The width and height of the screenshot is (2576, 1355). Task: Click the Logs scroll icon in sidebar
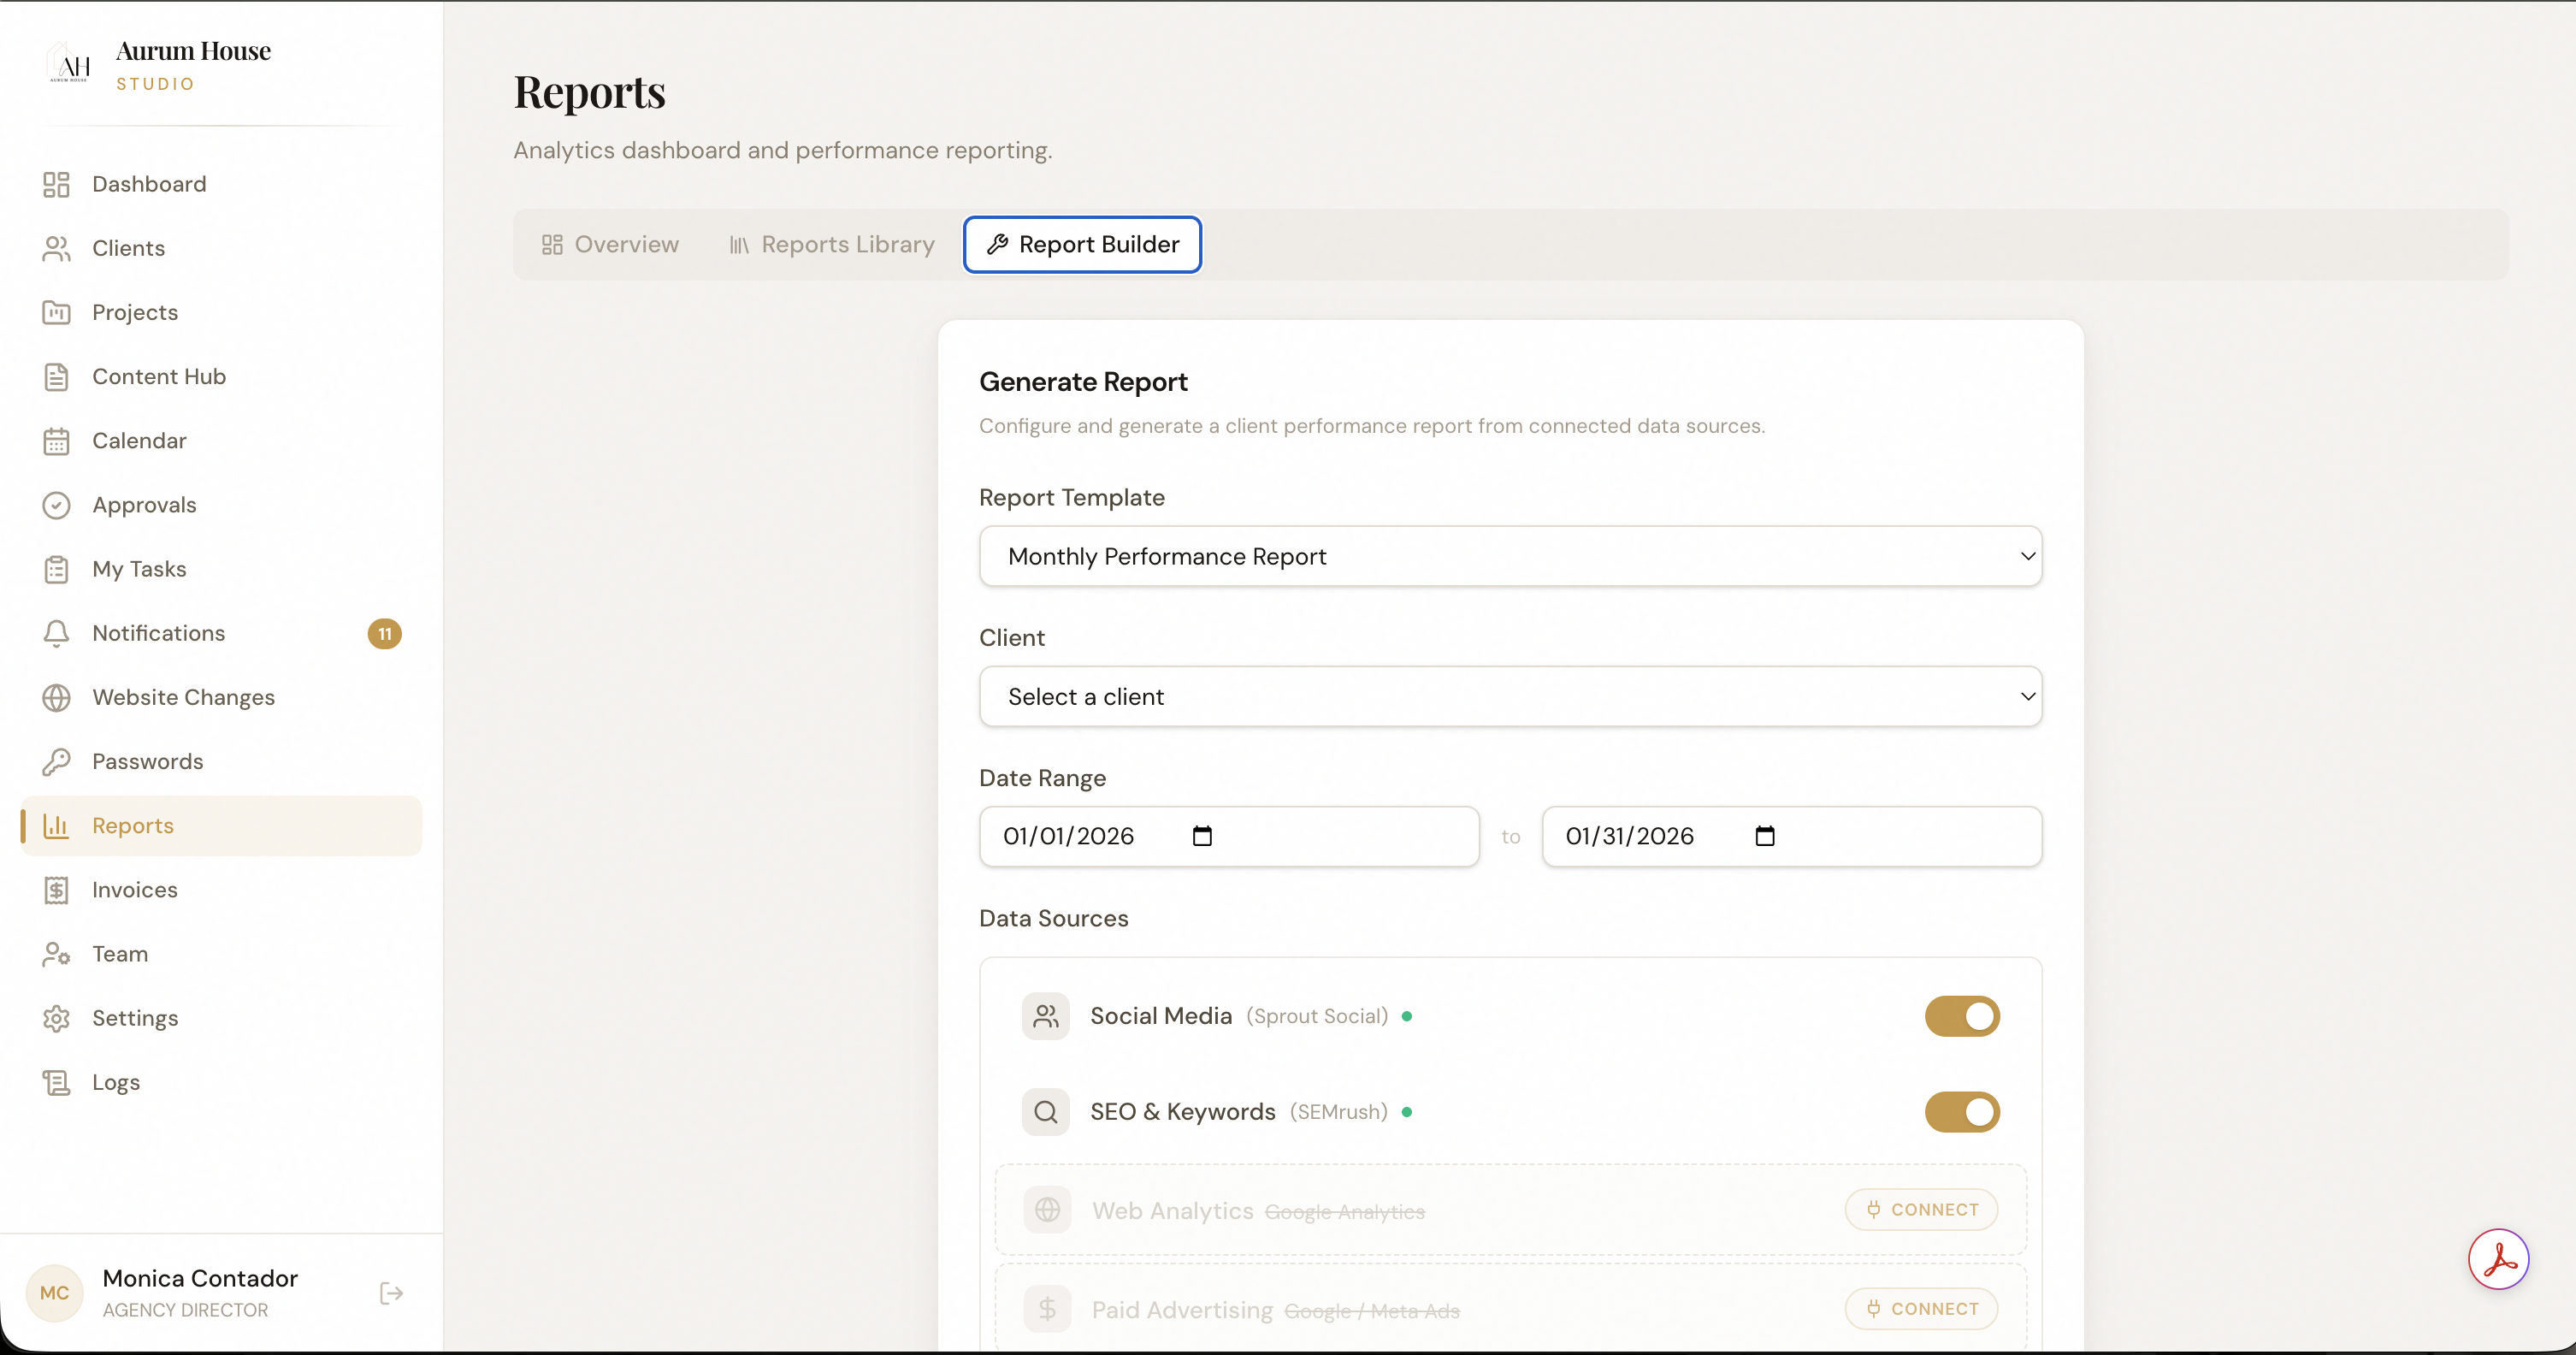pyautogui.click(x=56, y=1082)
